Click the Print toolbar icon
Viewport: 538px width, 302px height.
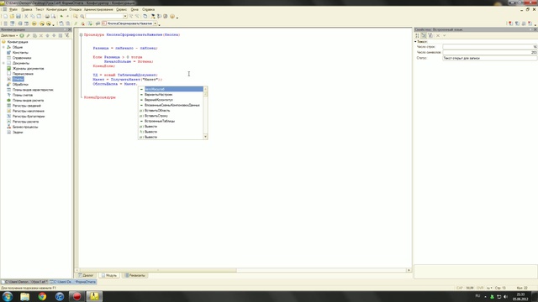47,16
